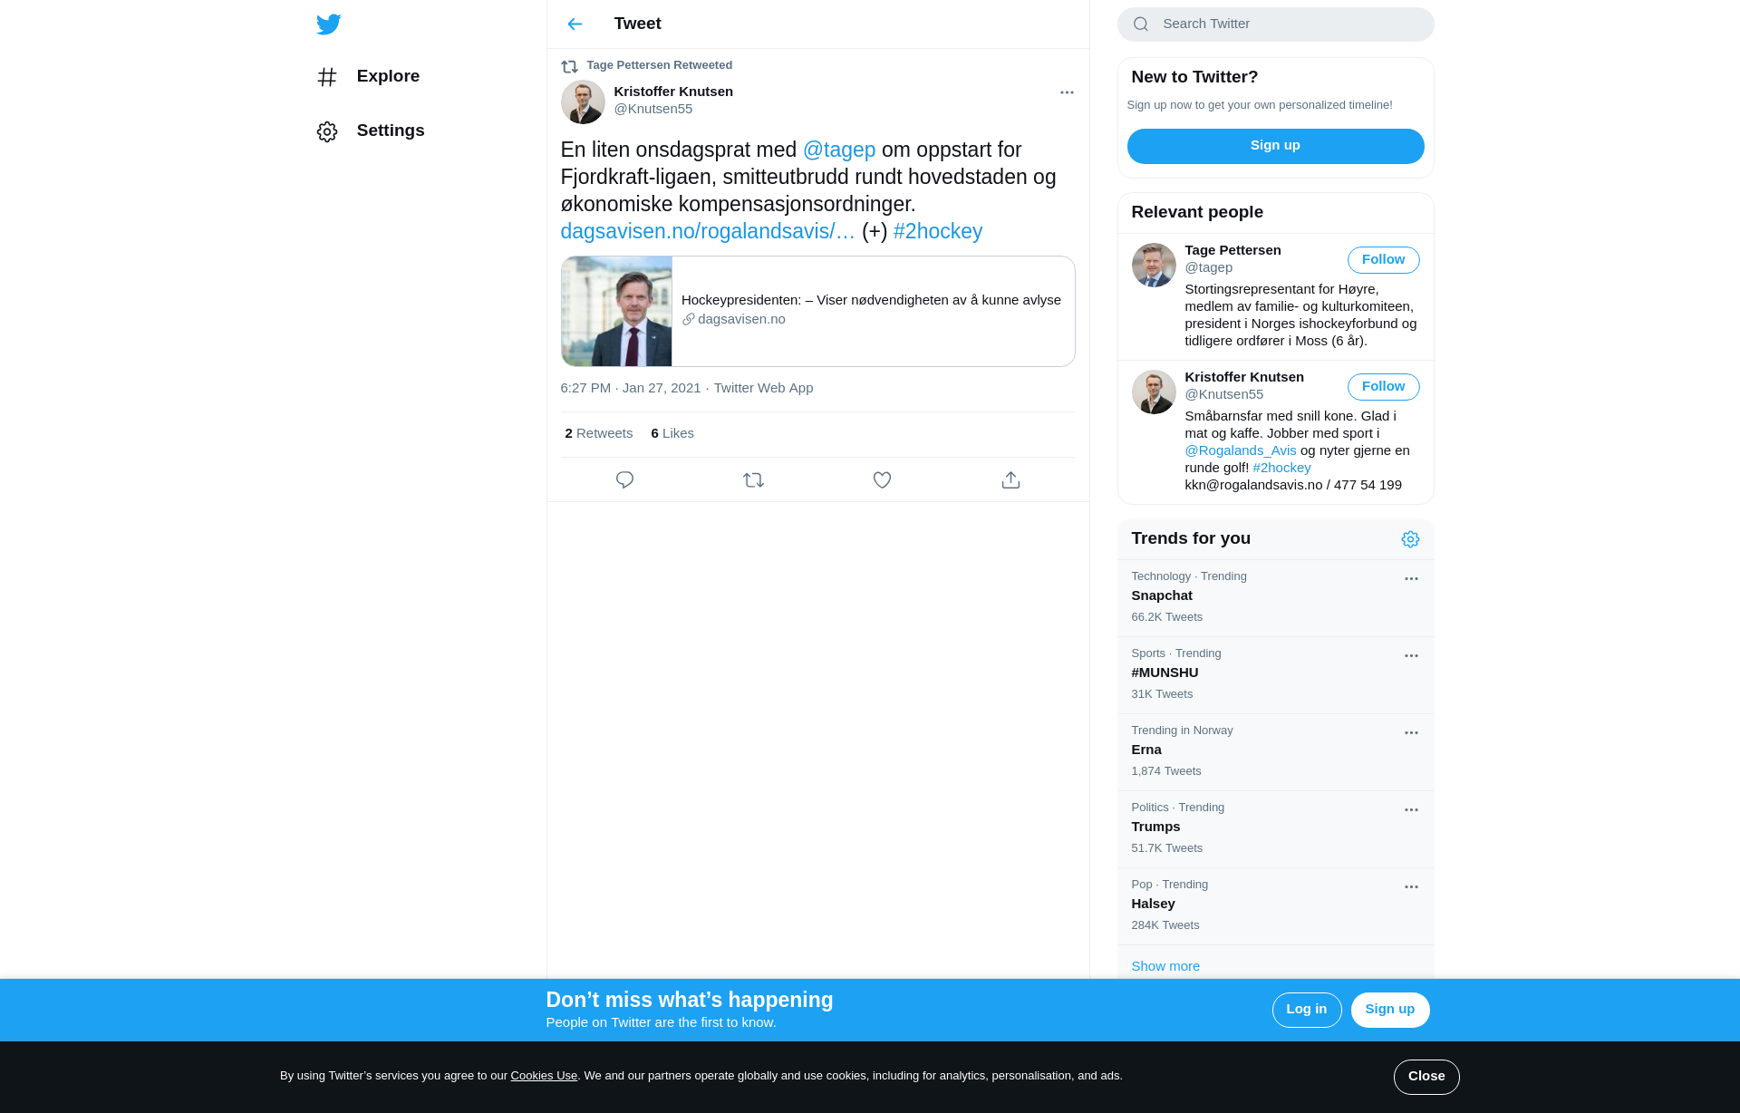Open Kristoffer Knutsen's tweet avatar
The width and height of the screenshot is (1740, 1113).
click(583, 102)
